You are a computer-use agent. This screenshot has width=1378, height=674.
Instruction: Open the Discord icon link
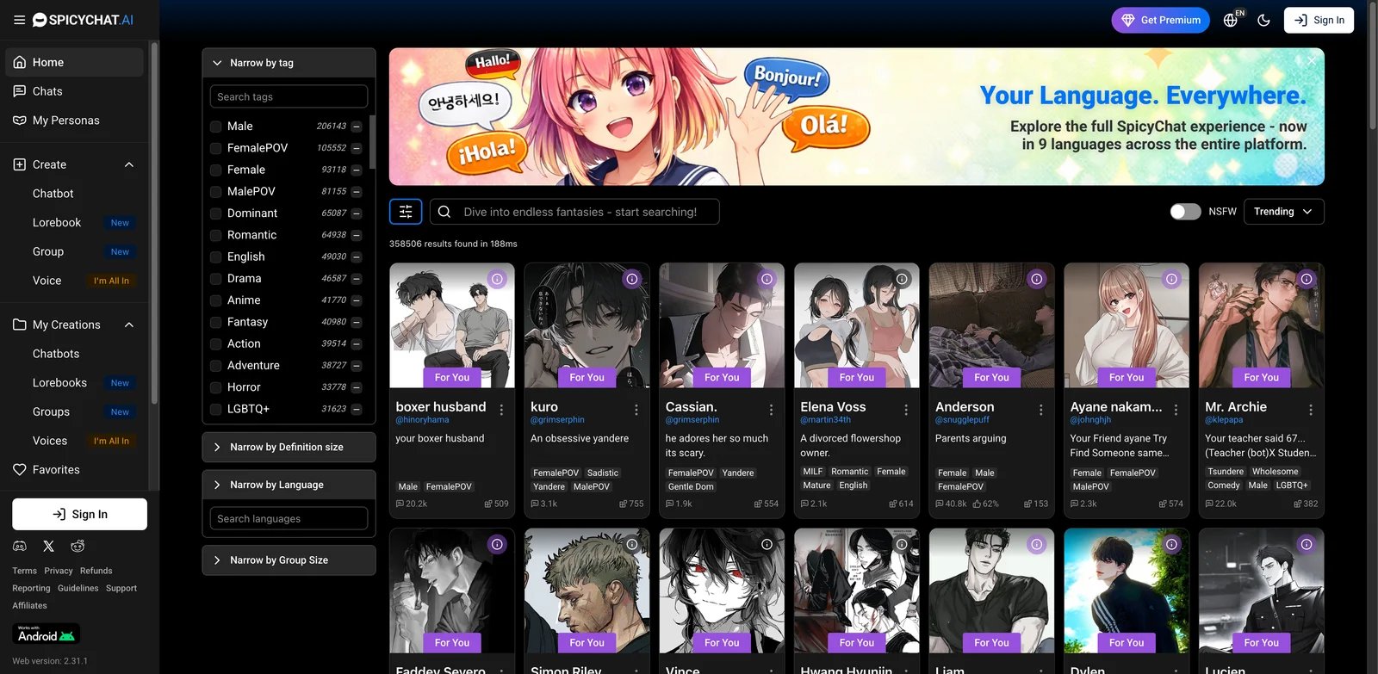20,546
